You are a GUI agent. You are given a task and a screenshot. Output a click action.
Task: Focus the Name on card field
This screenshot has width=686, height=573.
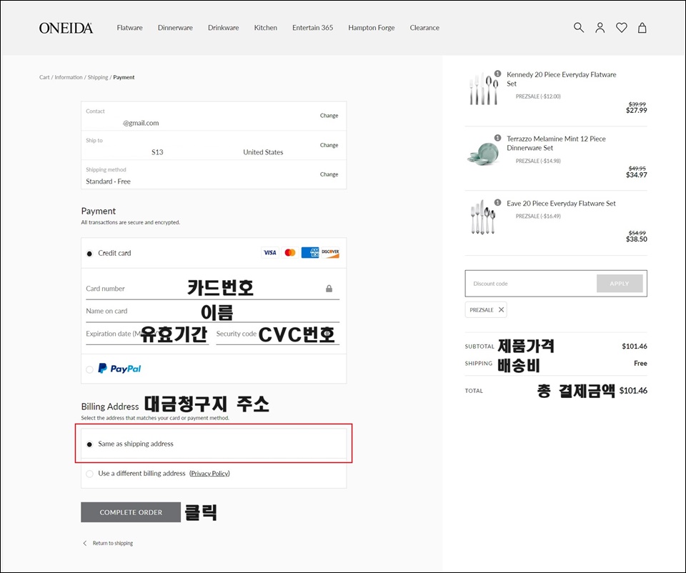click(213, 312)
